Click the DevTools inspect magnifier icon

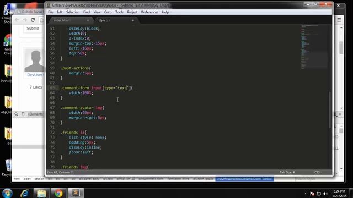tap(16, 114)
